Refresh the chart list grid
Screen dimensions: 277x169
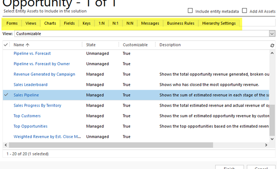[272, 46]
